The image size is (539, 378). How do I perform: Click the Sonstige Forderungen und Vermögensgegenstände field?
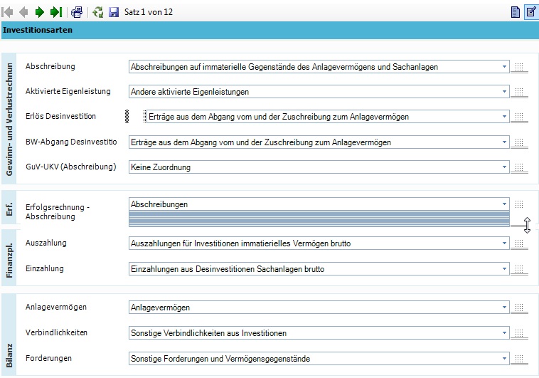319,359
